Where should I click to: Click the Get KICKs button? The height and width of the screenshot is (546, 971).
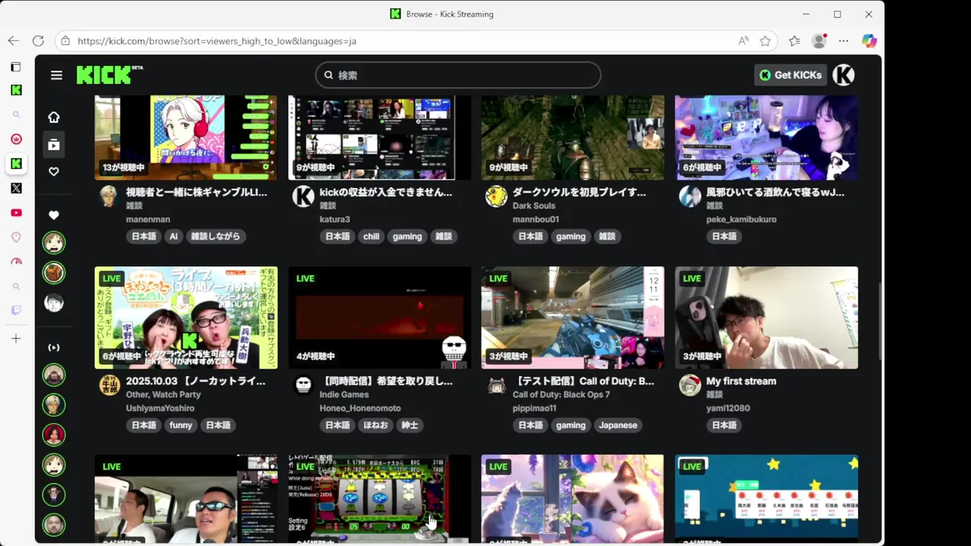(x=790, y=75)
